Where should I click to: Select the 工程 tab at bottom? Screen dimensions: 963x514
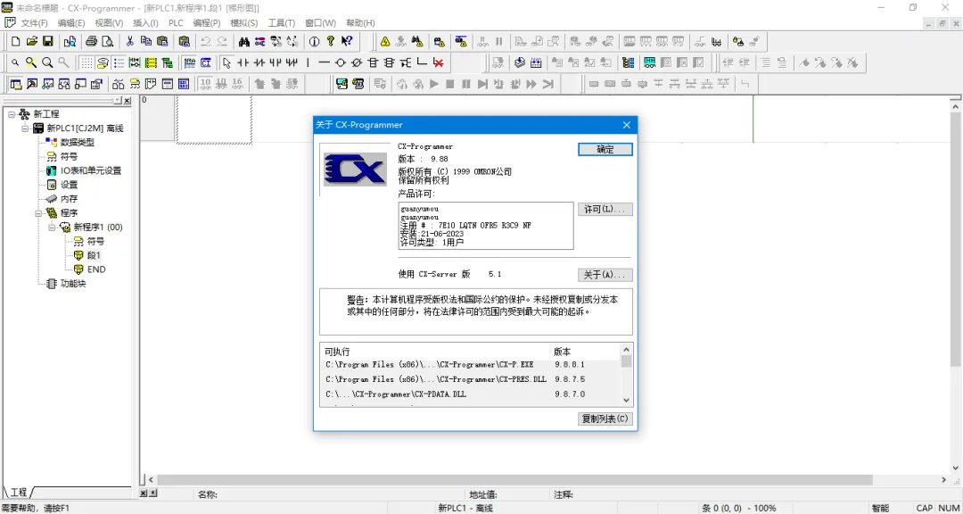pyautogui.click(x=19, y=493)
